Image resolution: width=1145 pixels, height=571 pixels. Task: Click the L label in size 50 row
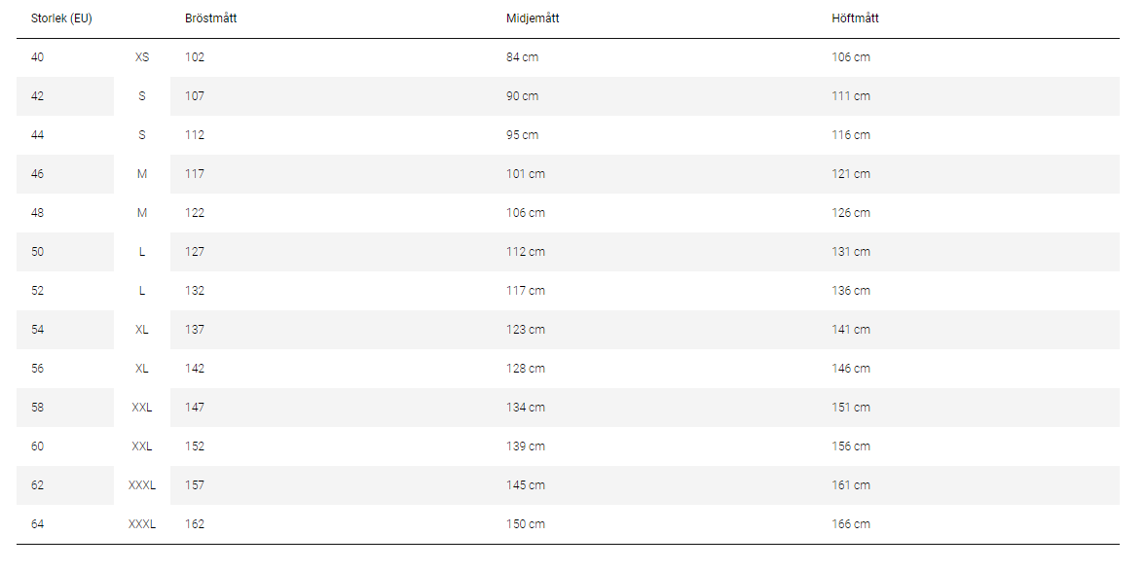pos(142,252)
